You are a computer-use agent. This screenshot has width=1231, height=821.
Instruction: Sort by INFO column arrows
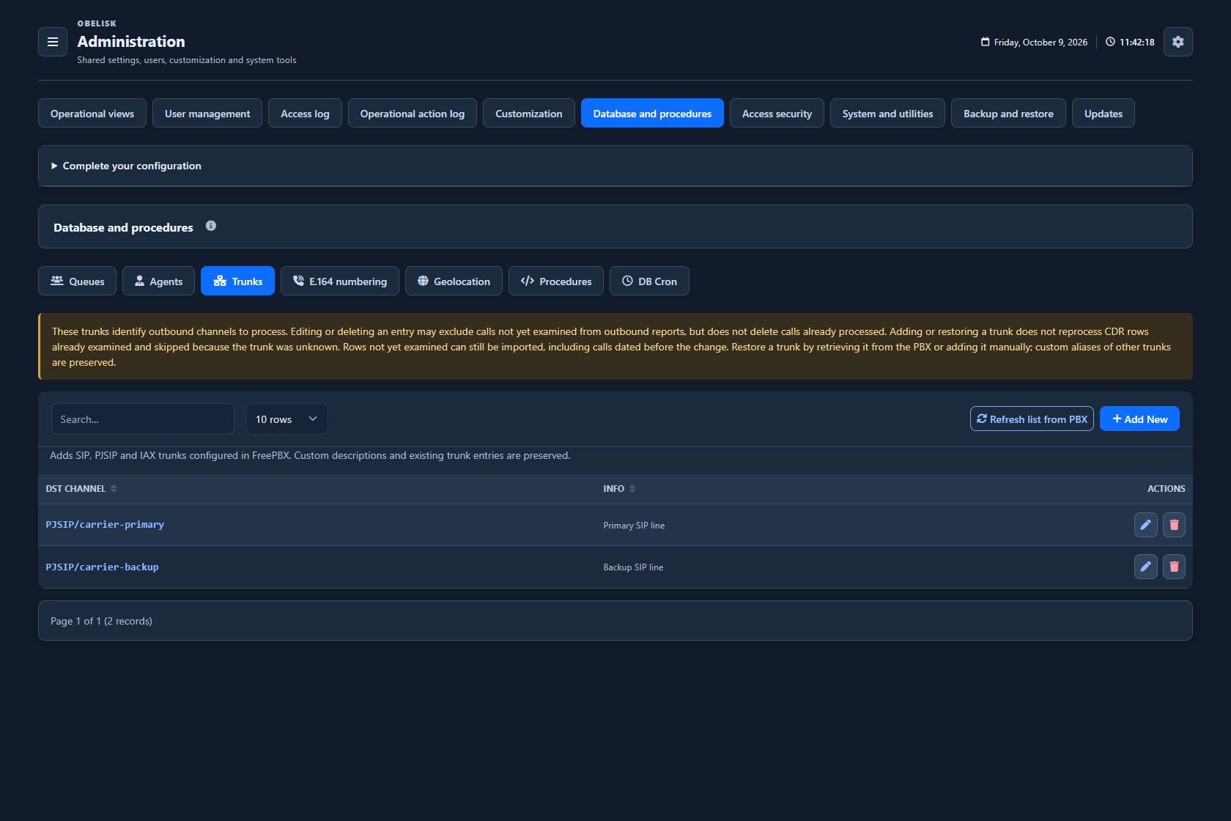[632, 489]
